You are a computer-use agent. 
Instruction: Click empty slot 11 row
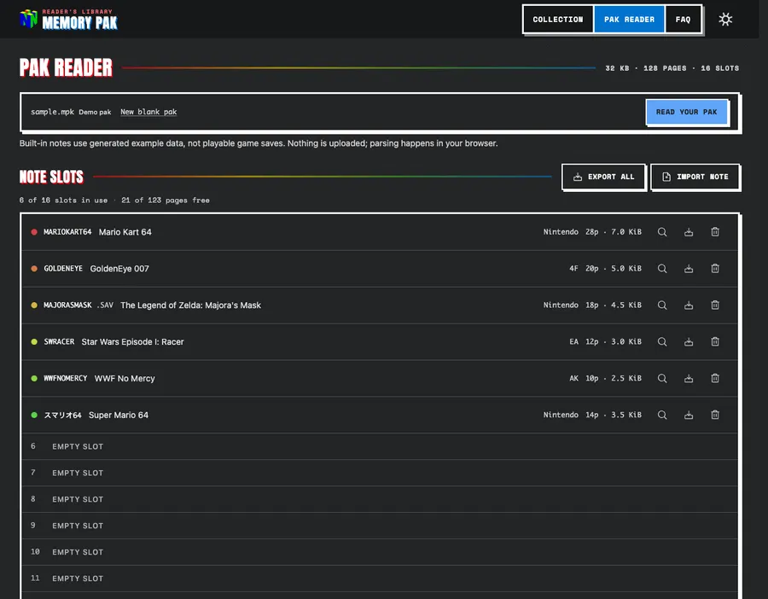pyautogui.click(x=380, y=579)
